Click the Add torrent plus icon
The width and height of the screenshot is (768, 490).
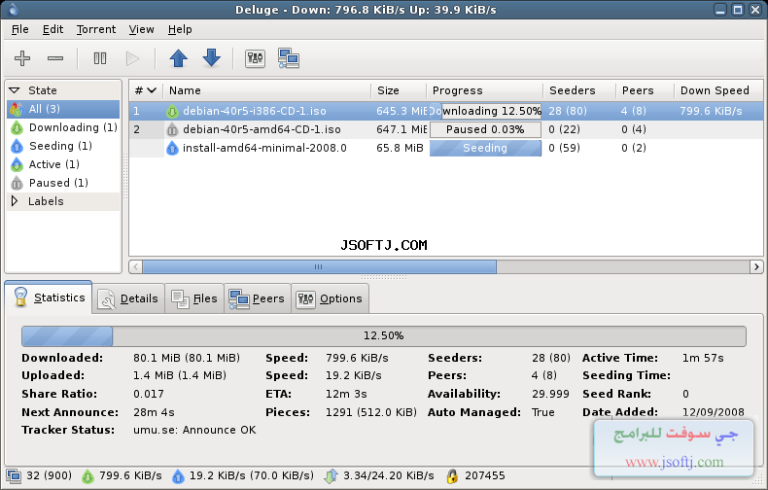point(22,58)
